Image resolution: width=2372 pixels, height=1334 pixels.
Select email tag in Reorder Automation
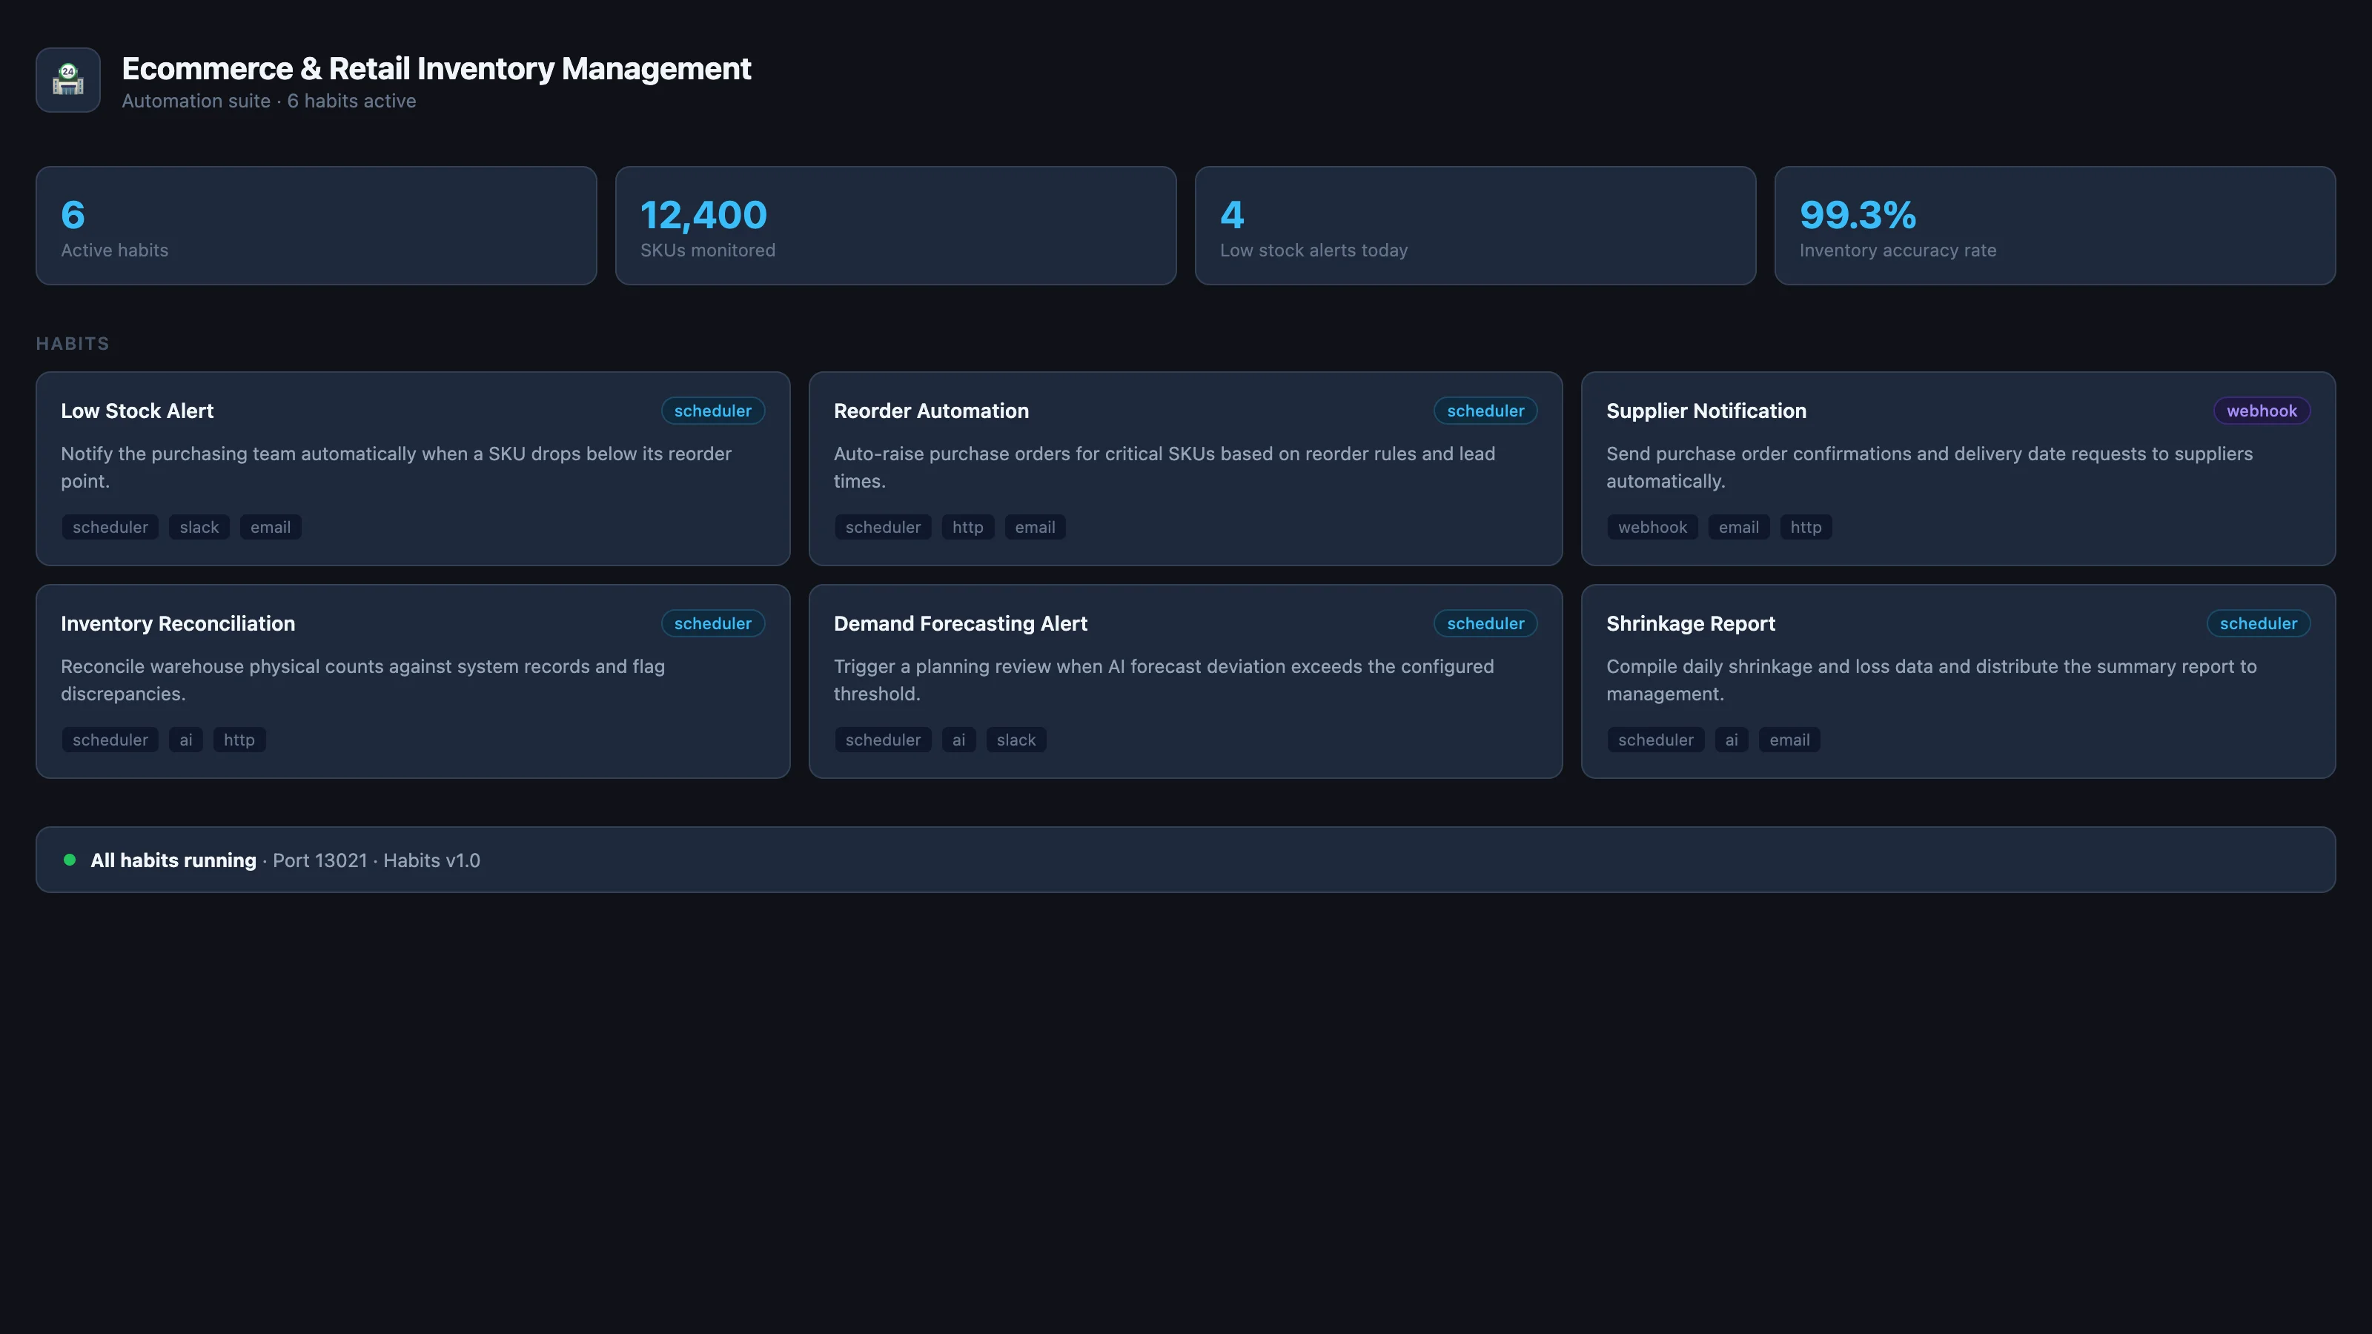click(1035, 528)
